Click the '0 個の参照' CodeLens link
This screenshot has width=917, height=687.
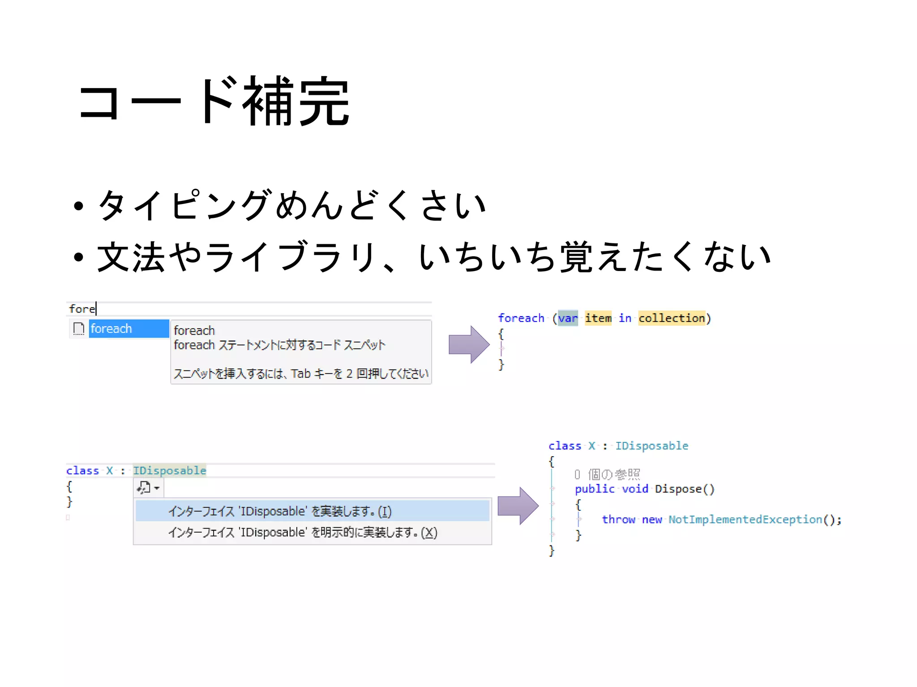click(x=607, y=474)
